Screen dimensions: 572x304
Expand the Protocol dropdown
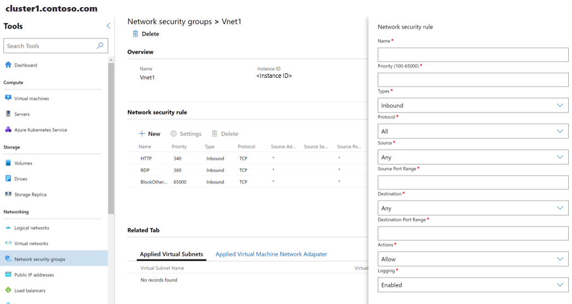pos(473,131)
